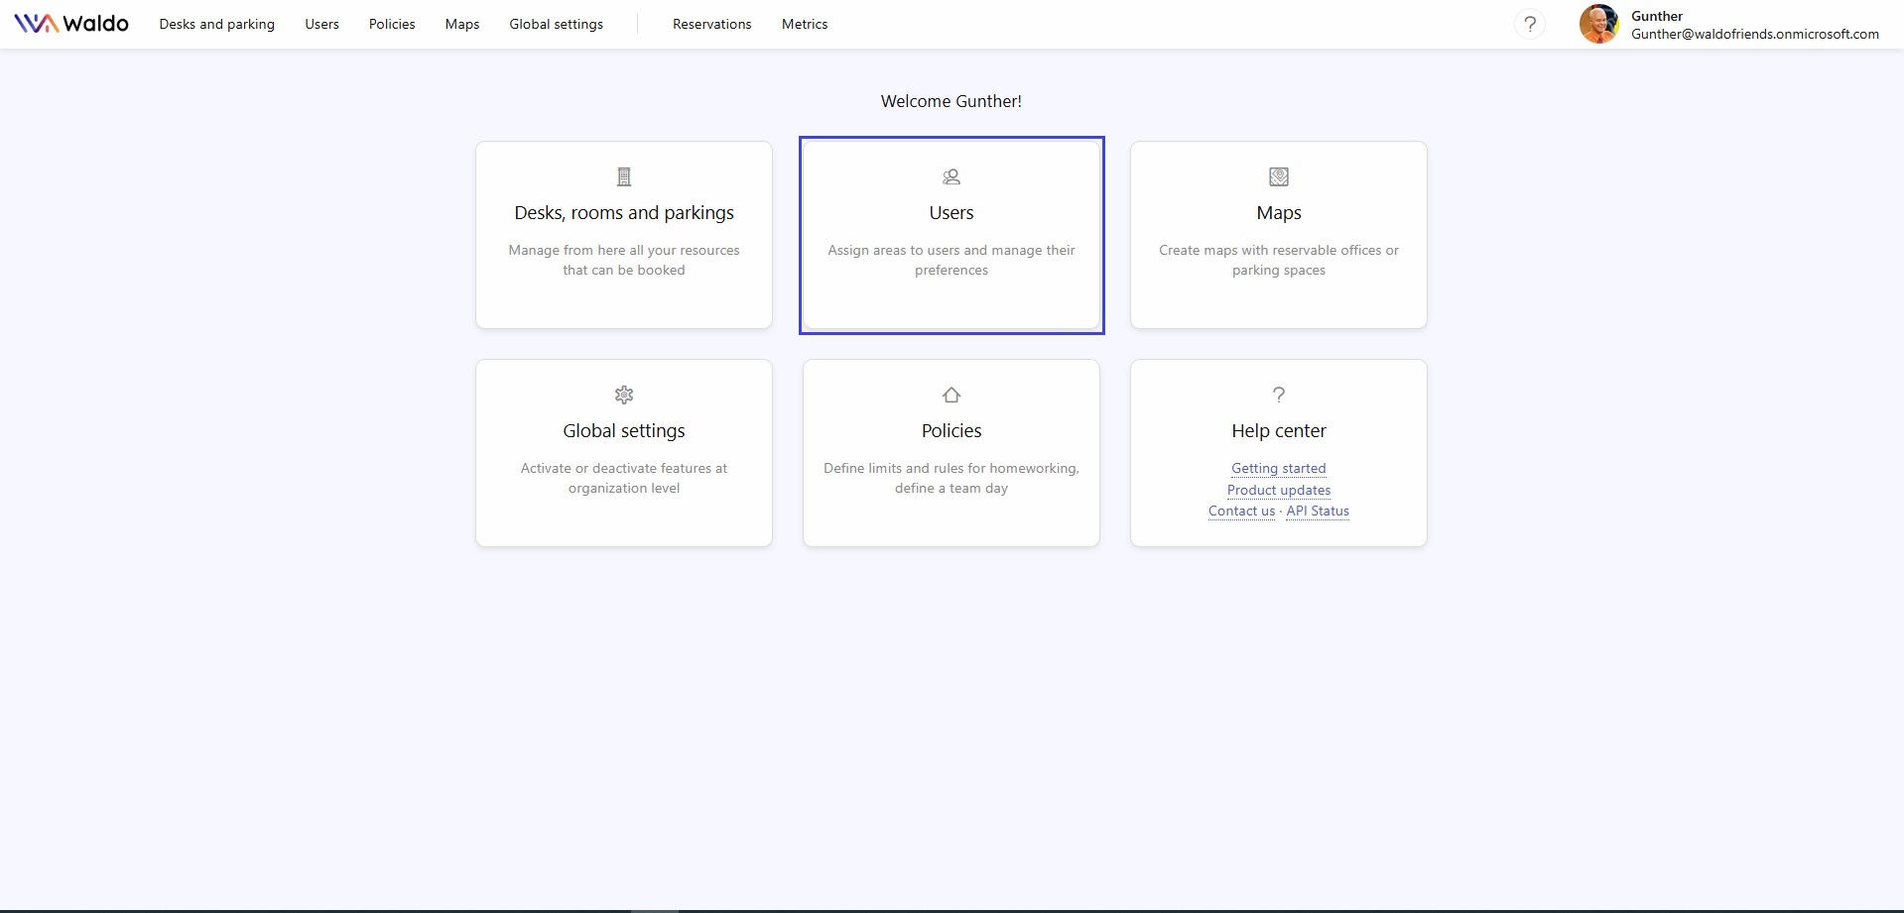Open the Product updates link
This screenshot has height=913, width=1904.
click(1279, 490)
